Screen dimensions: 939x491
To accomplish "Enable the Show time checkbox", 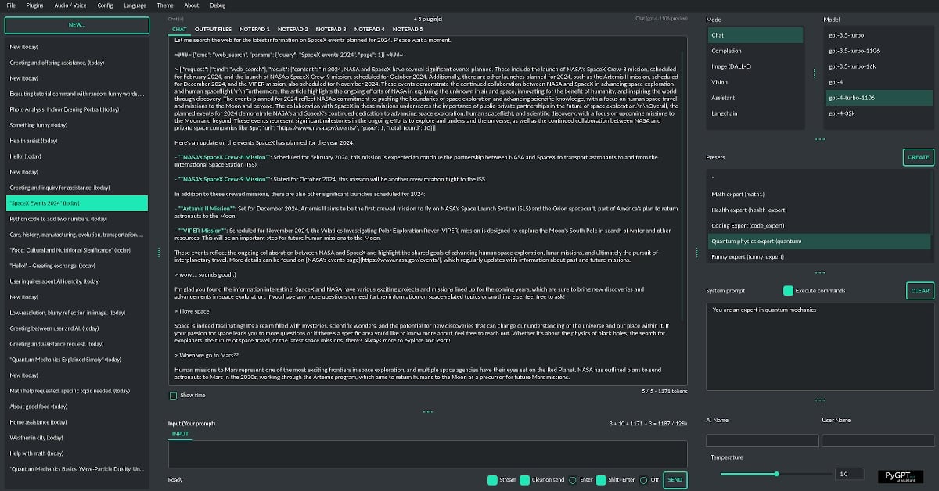I will [173, 397].
